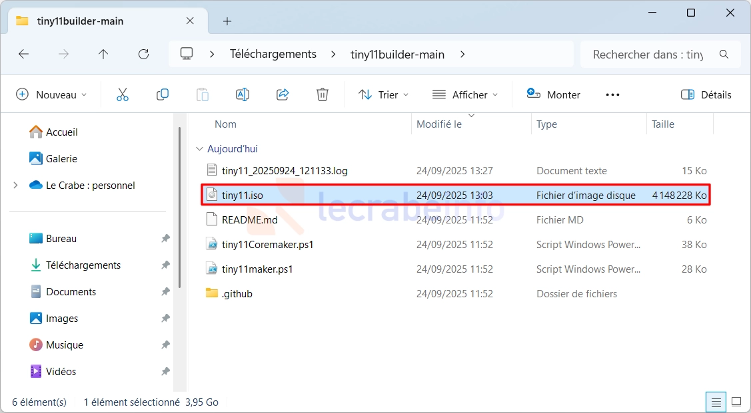Image resolution: width=751 pixels, height=413 pixels.
Task: Expand chevron after tiny11builder-main breadcrumb
Action: [462, 55]
